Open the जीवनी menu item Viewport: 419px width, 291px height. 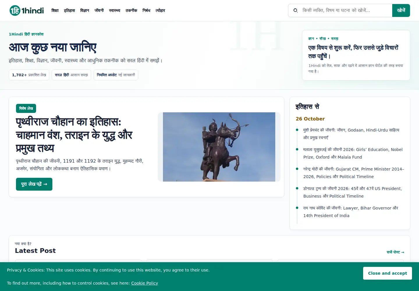click(99, 10)
